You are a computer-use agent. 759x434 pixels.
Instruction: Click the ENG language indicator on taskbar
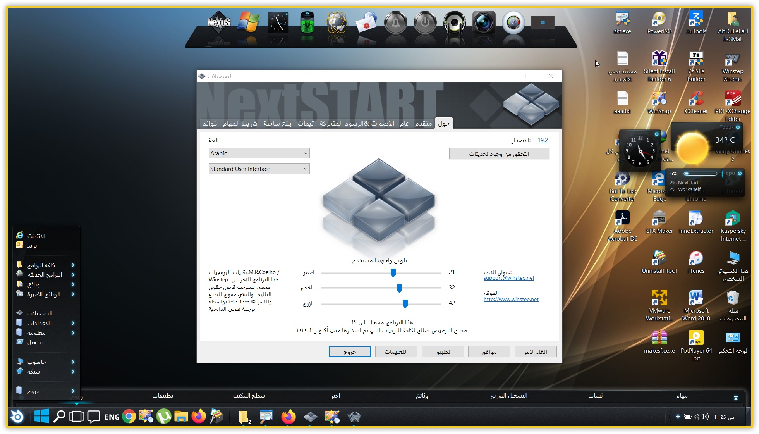(112, 417)
